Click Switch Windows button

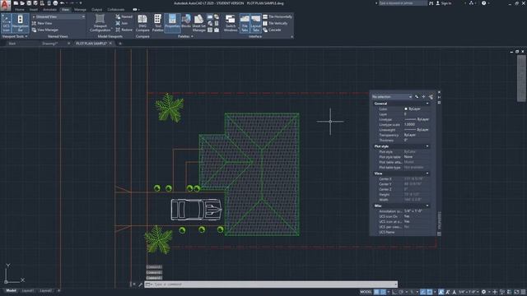pos(231,23)
